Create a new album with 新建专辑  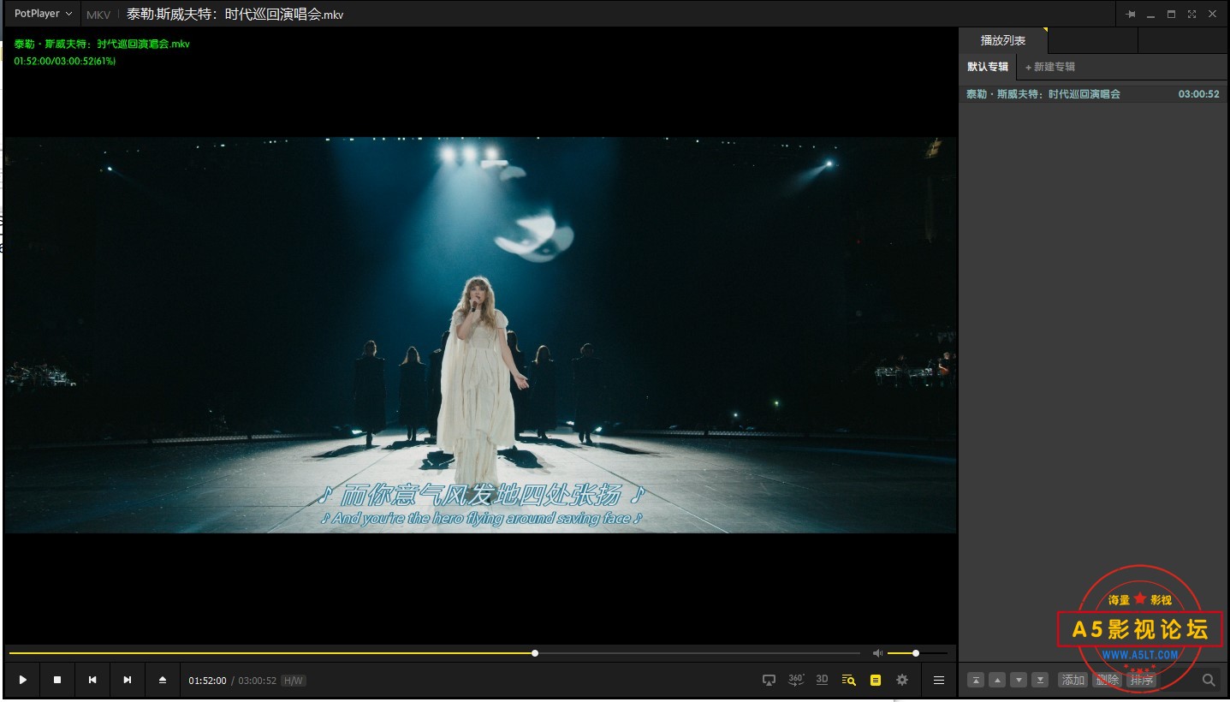tap(1049, 67)
